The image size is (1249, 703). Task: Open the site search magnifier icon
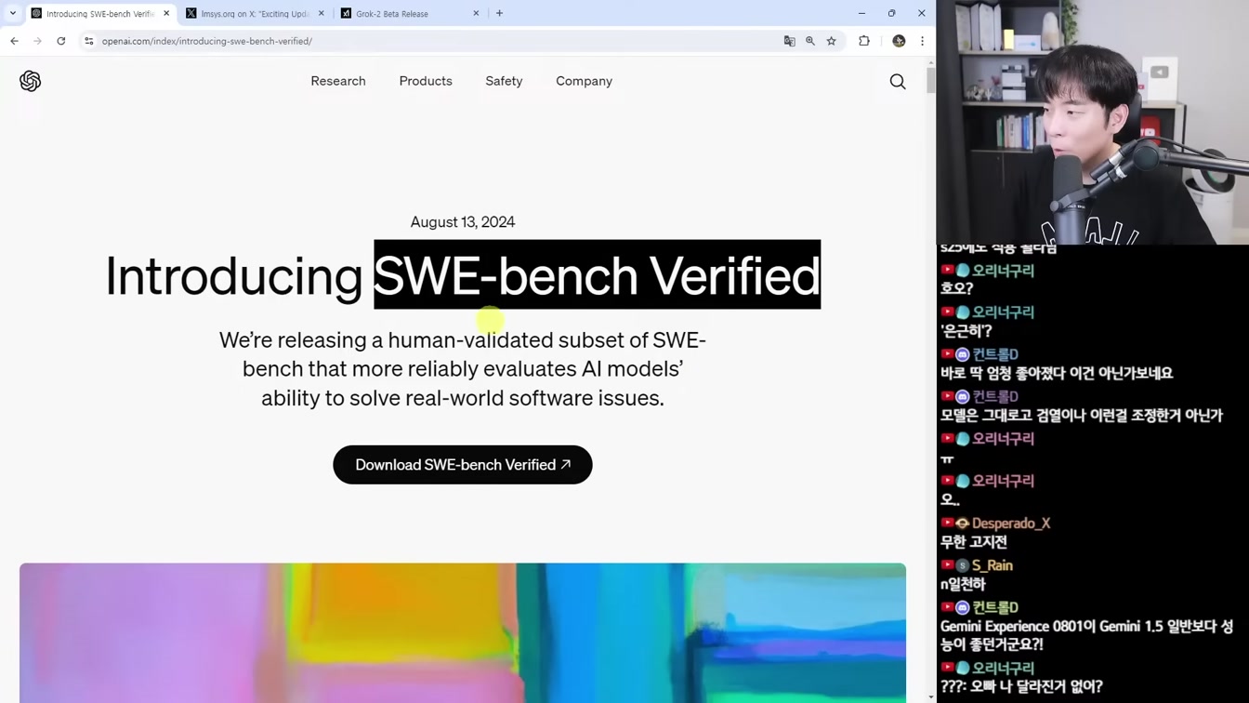[898, 82]
